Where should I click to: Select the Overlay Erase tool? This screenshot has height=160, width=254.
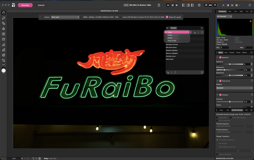[4, 50]
